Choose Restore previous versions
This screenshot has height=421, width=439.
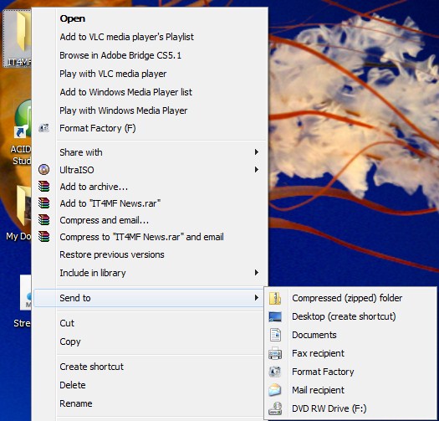(x=150, y=254)
